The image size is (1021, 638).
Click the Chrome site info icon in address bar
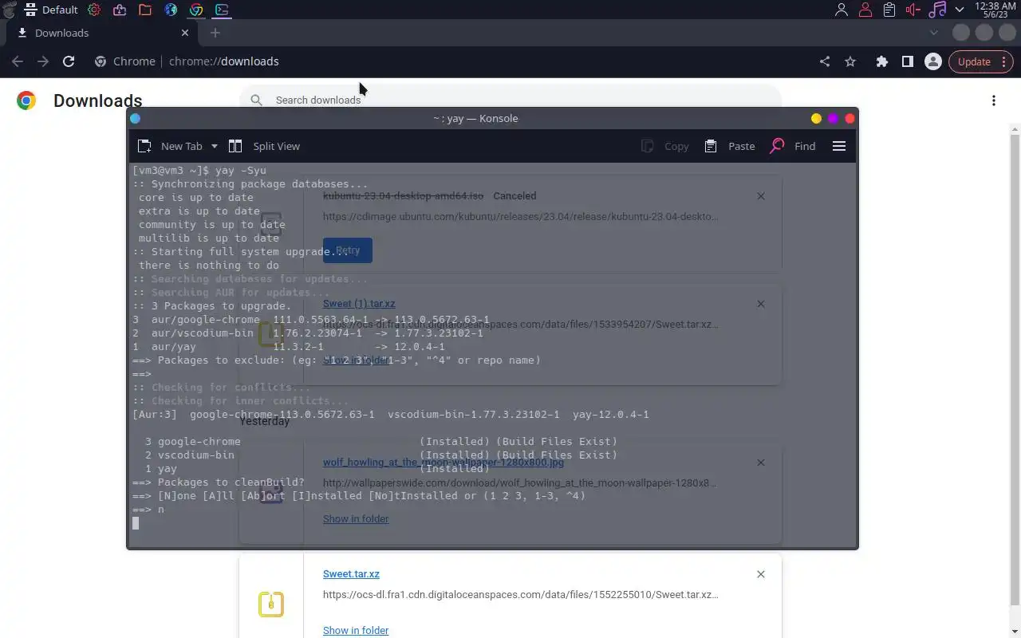coord(101,61)
